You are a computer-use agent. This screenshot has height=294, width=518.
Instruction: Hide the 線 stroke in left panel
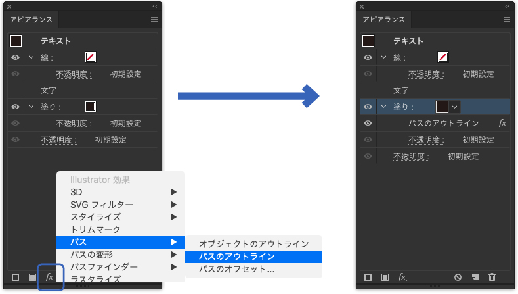(16, 57)
